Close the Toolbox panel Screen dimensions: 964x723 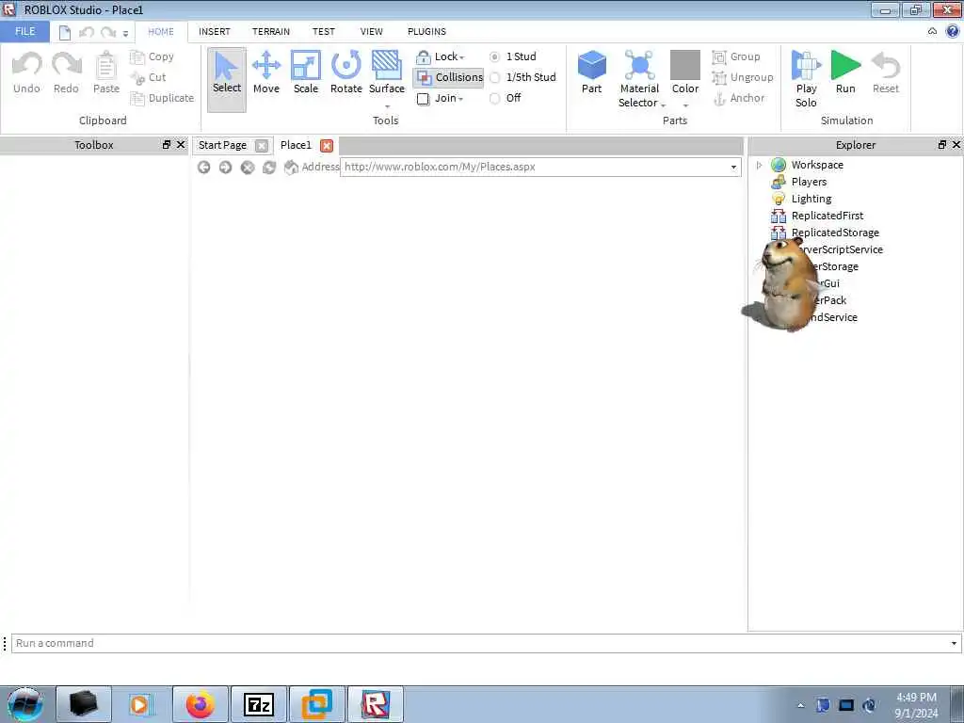coord(181,145)
